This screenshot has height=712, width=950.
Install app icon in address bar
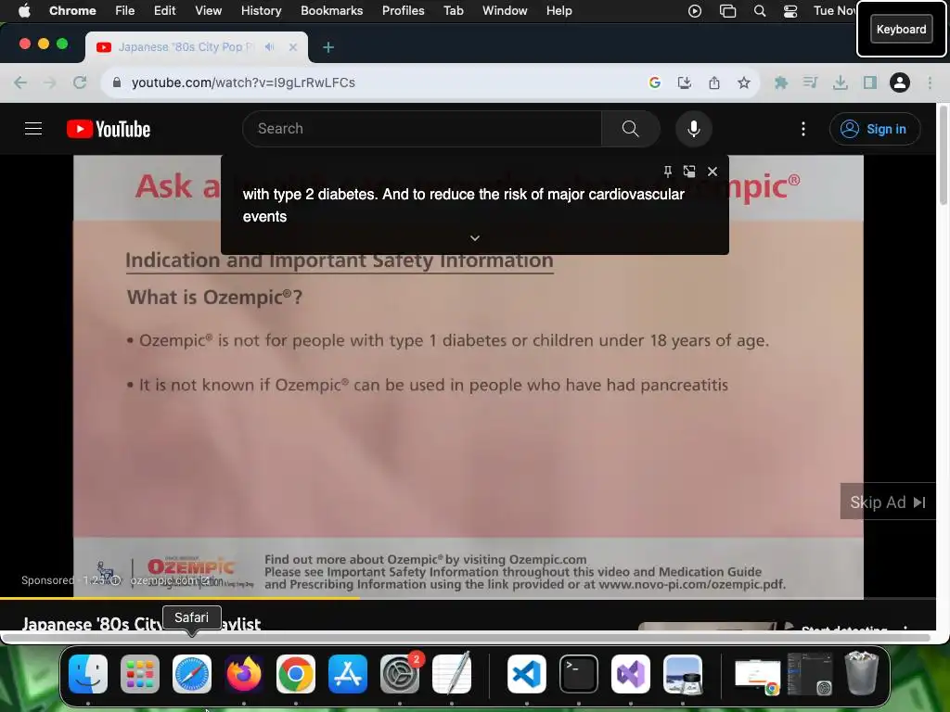pyautogui.click(x=684, y=83)
